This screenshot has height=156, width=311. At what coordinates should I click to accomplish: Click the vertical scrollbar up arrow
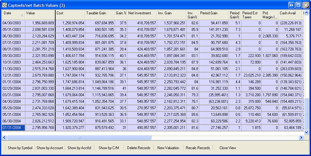click(307, 13)
